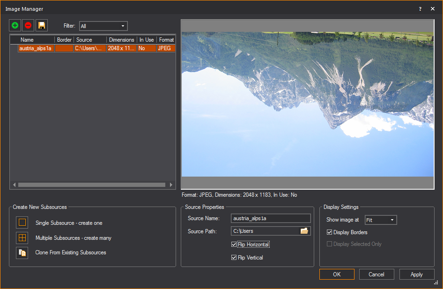This screenshot has height=289, width=443.
Task: Click the Cancel button
Action: pos(377,274)
